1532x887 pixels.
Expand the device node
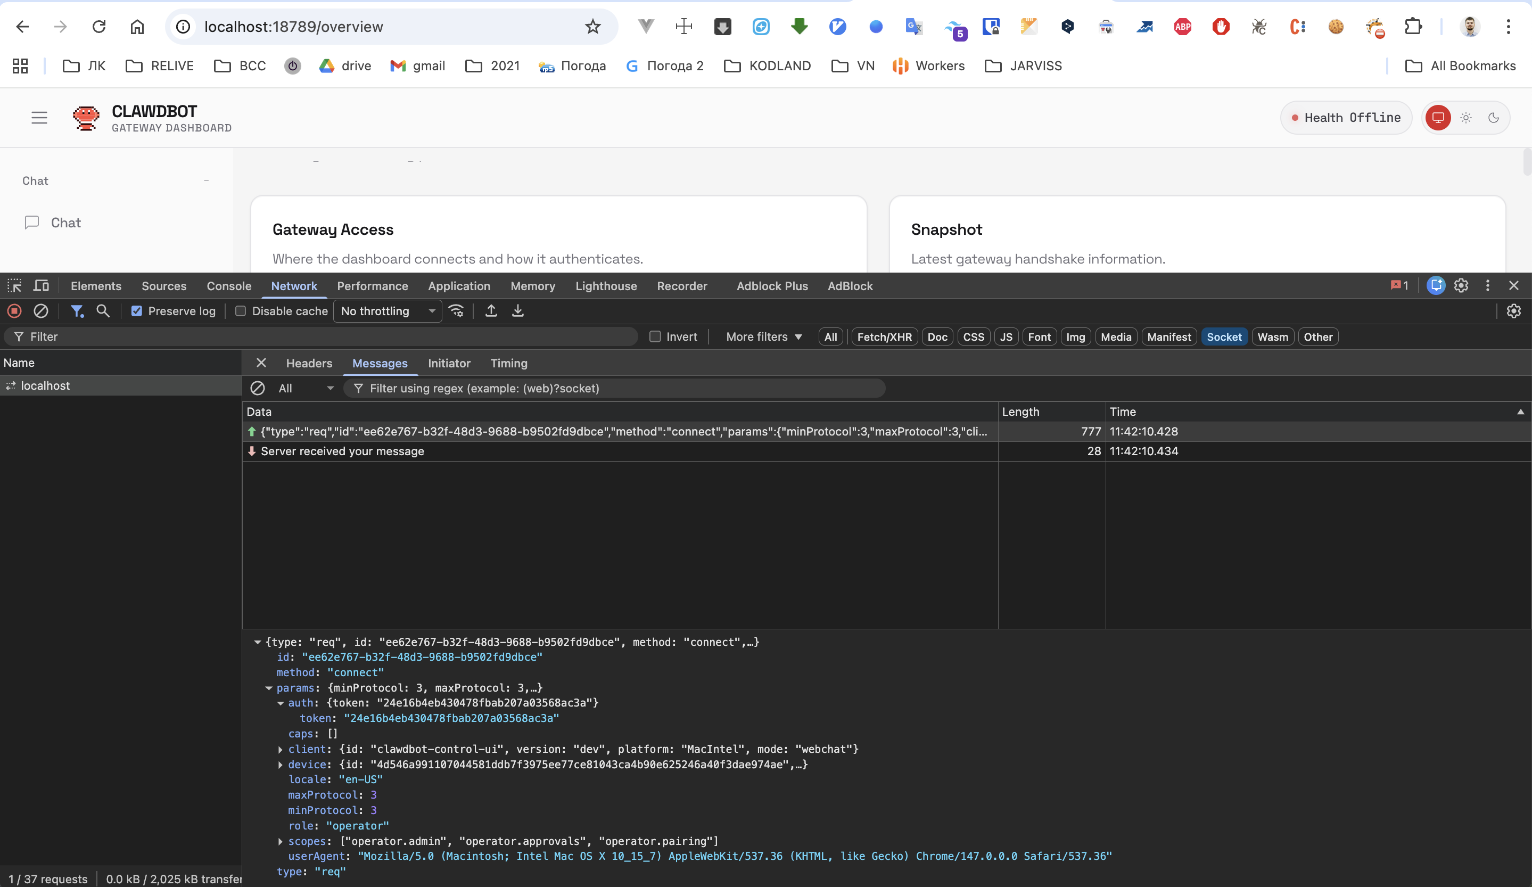point(280,765)
